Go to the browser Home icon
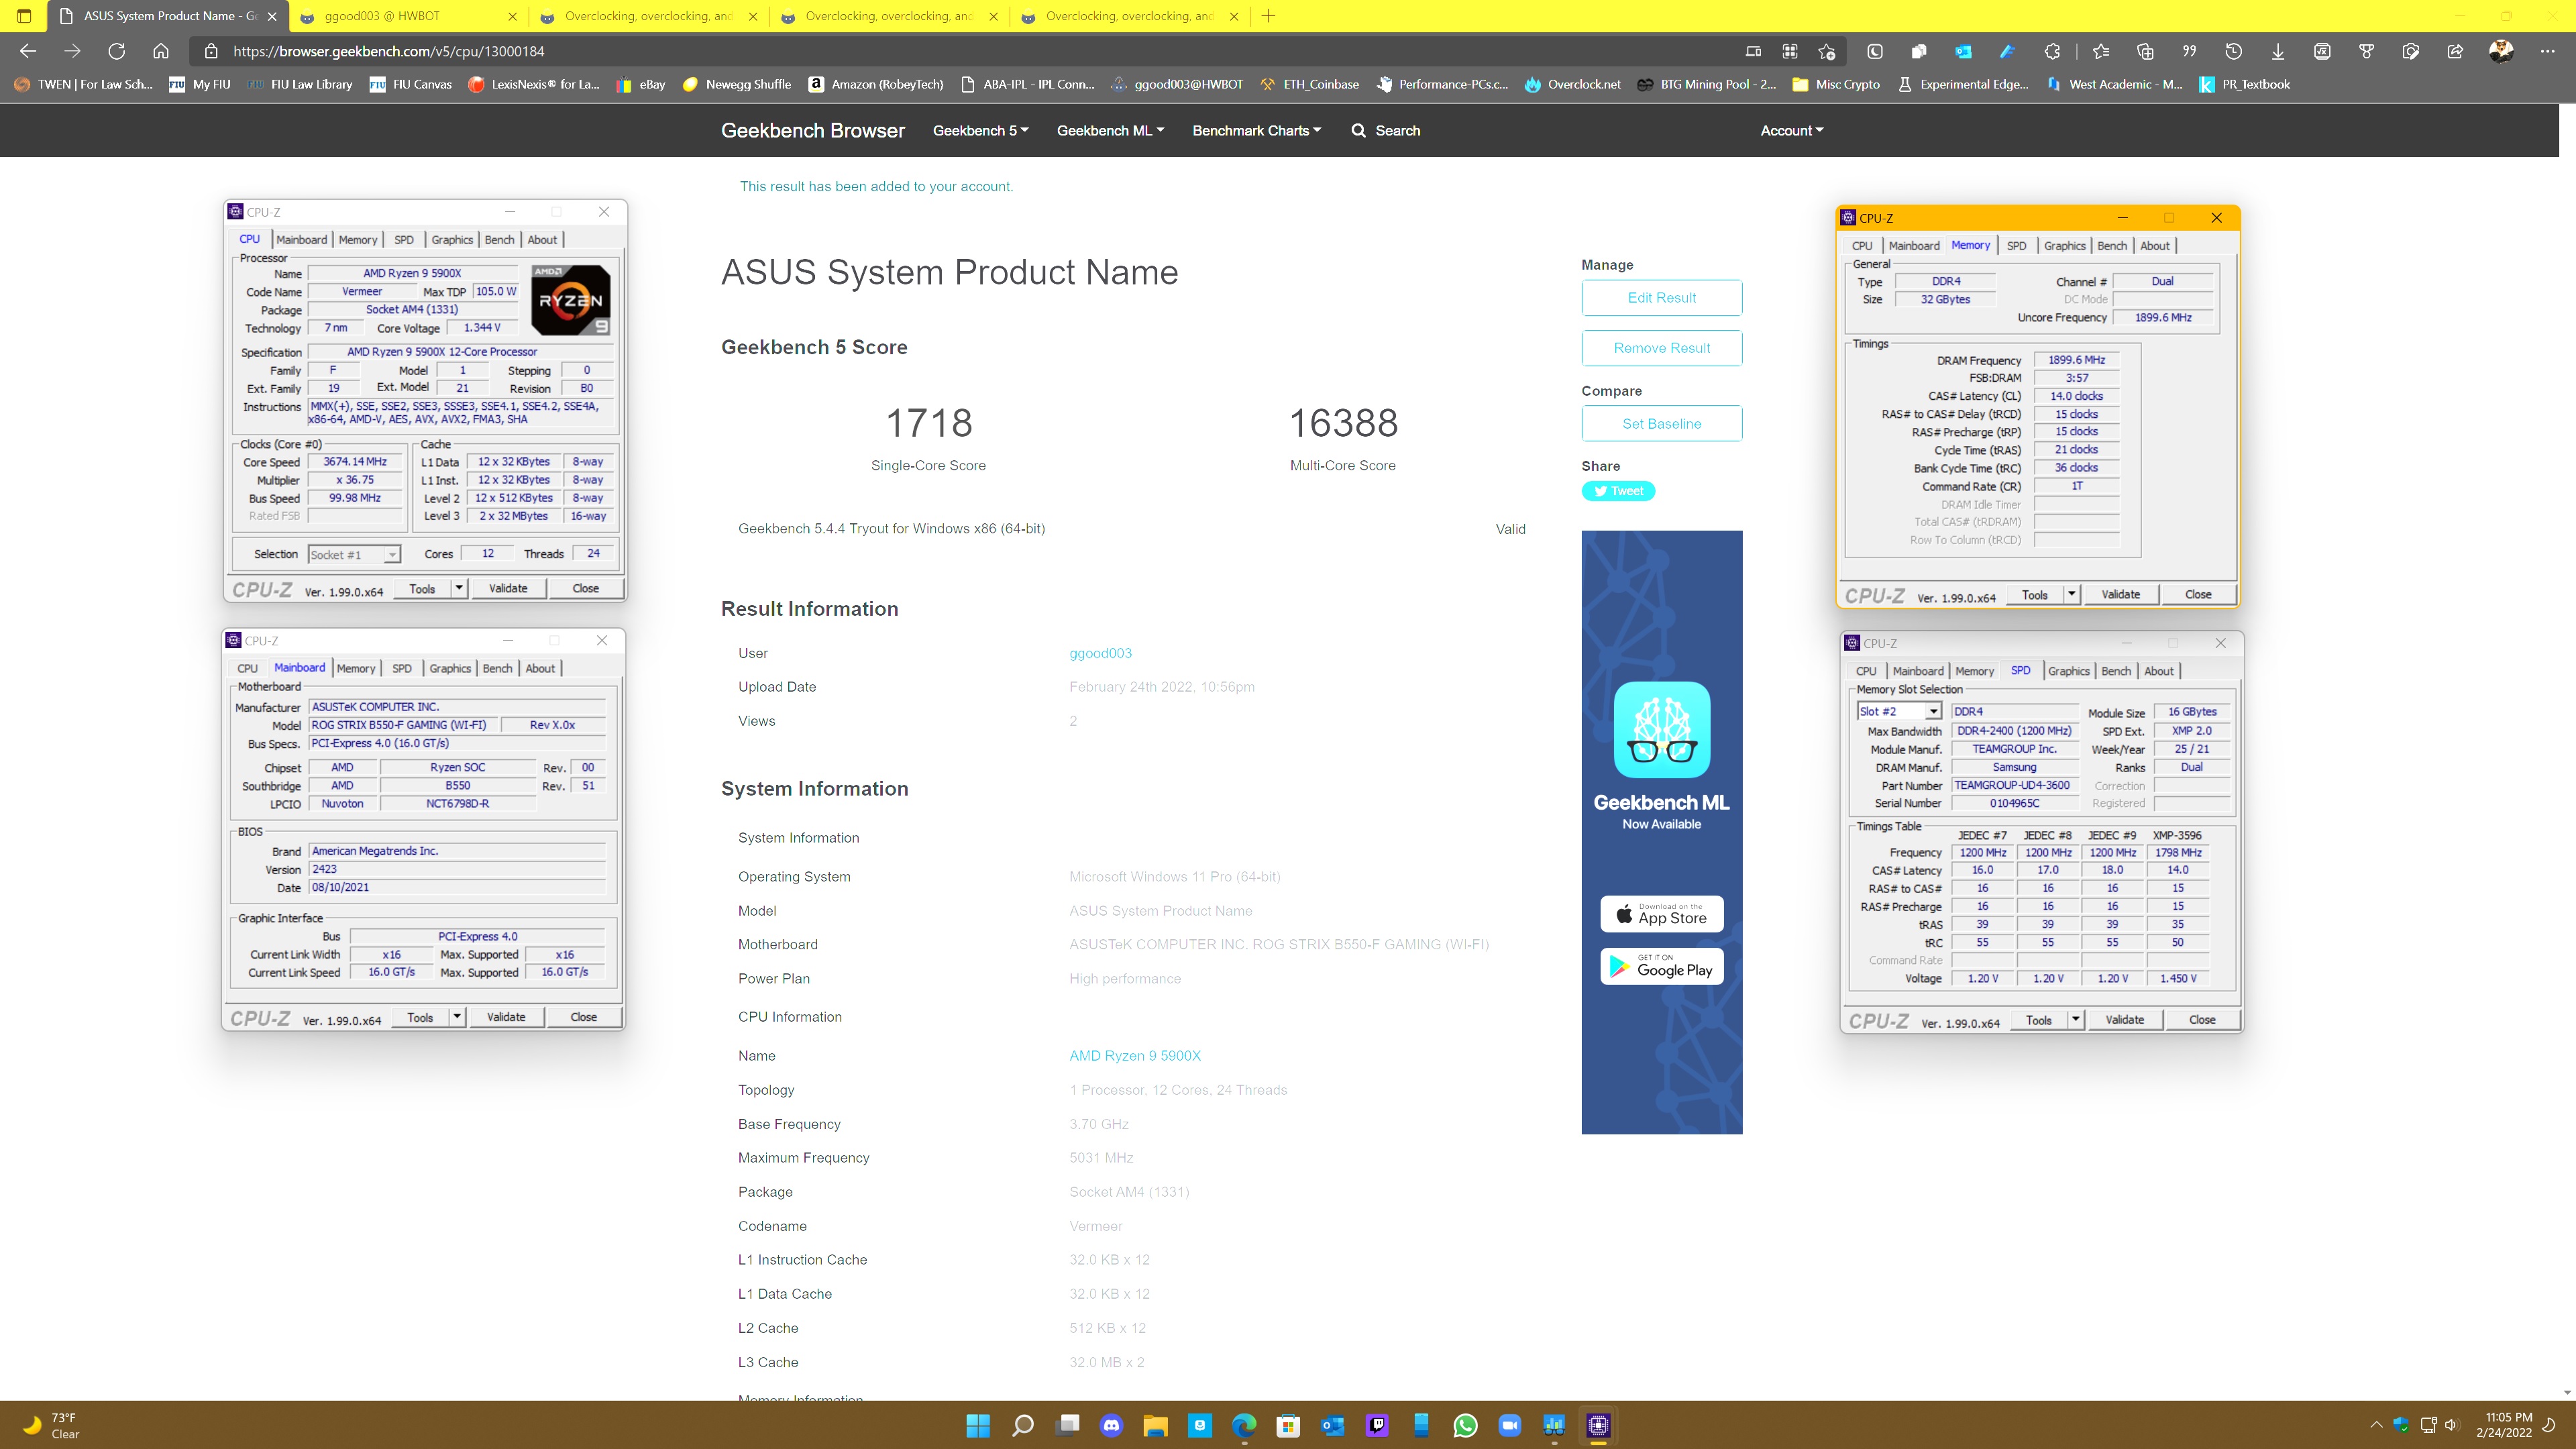2576x1449 pixels. point(161,51)
